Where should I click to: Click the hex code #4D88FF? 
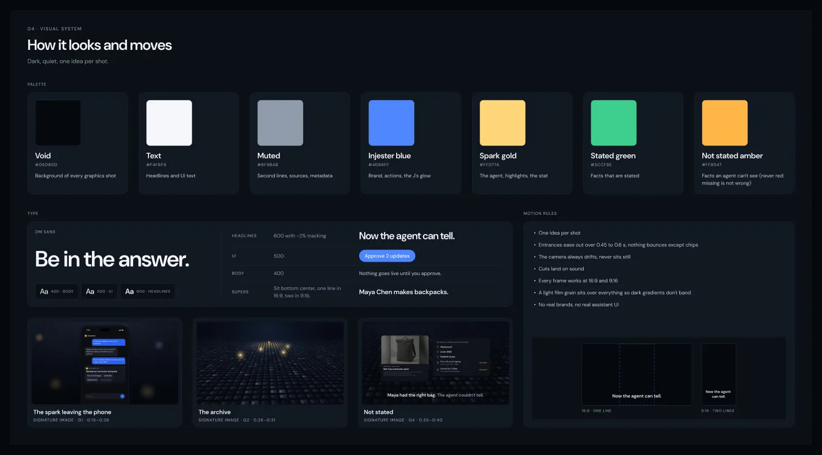(x=379, y=165)
